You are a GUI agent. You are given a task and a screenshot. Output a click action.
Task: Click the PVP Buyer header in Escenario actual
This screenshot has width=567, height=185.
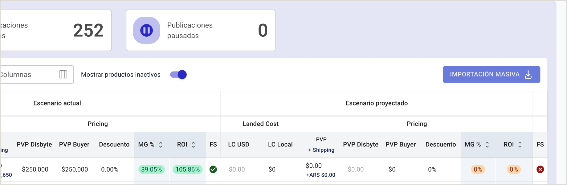click(x=74, y=145)
